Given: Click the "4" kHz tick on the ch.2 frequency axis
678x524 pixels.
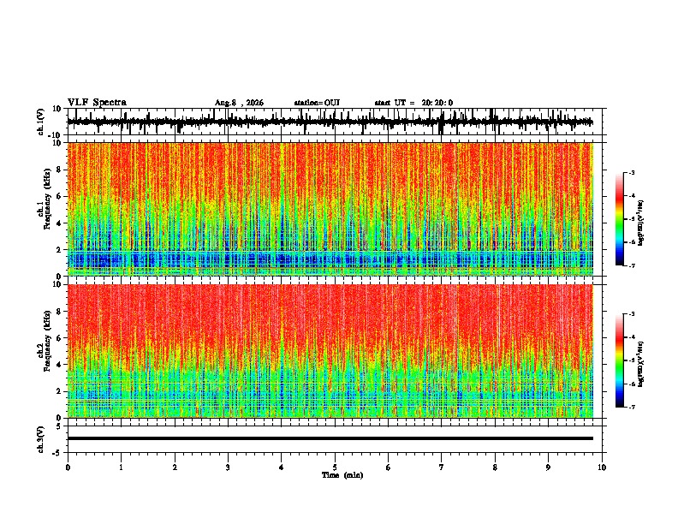Looking at the screenshot, I should [x=59, y=365].
